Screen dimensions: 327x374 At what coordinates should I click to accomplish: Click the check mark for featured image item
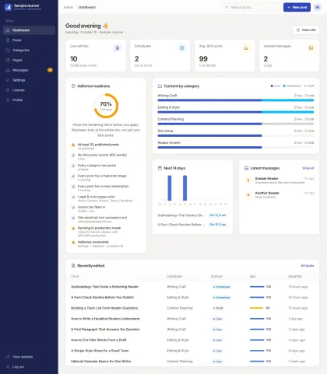[73, 177]
